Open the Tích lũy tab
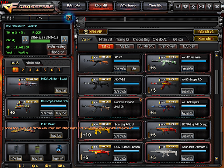The image size is (224, 168). pos(155,6)
